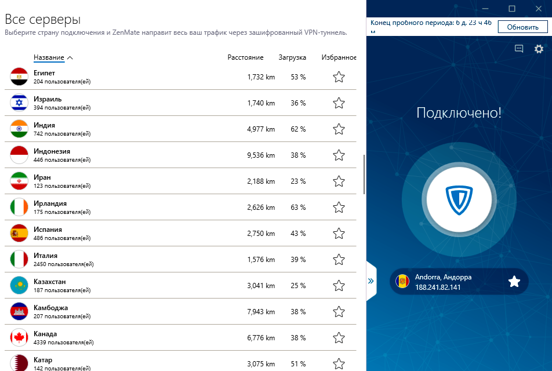This screenshot has width=552, height=371.
Task: Add Казахстан to favorites
Action: point(339,285)
